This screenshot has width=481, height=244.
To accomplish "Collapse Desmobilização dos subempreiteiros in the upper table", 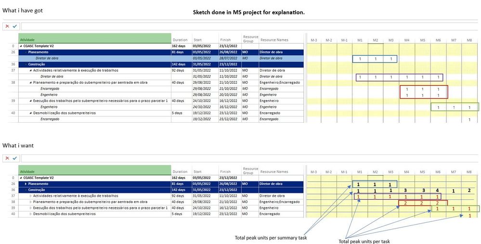I will [31, 113].
